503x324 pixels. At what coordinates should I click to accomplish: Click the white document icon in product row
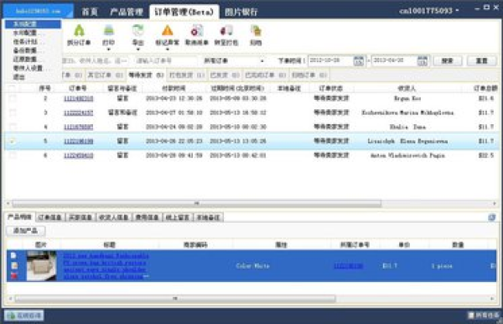click(x=13, y=255)
